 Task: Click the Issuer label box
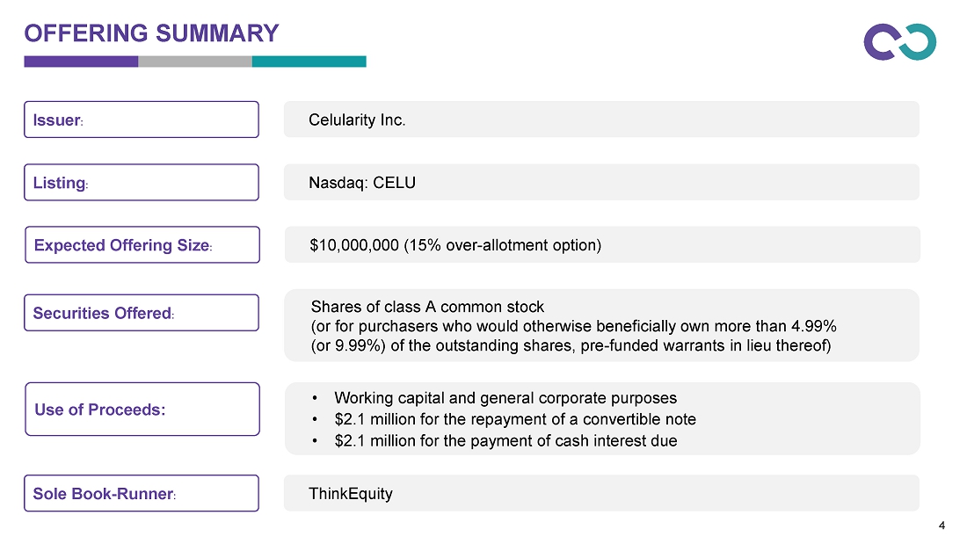(141, 120)
